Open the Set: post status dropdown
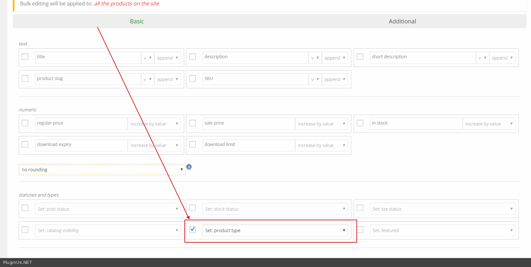The width and height of the screenshot is (531, 267). [108, 209]
